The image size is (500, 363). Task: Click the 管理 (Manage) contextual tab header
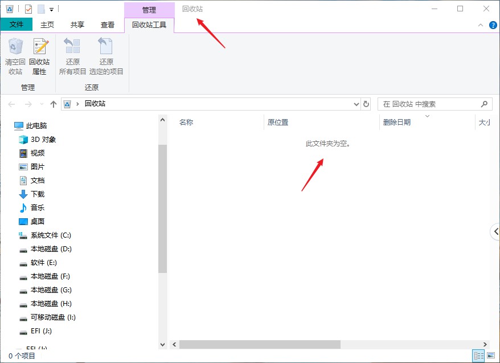149,10
